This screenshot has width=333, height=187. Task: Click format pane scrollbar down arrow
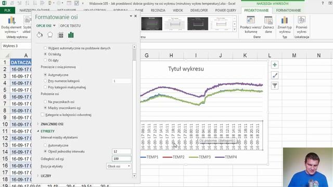(x=134, y=176)
